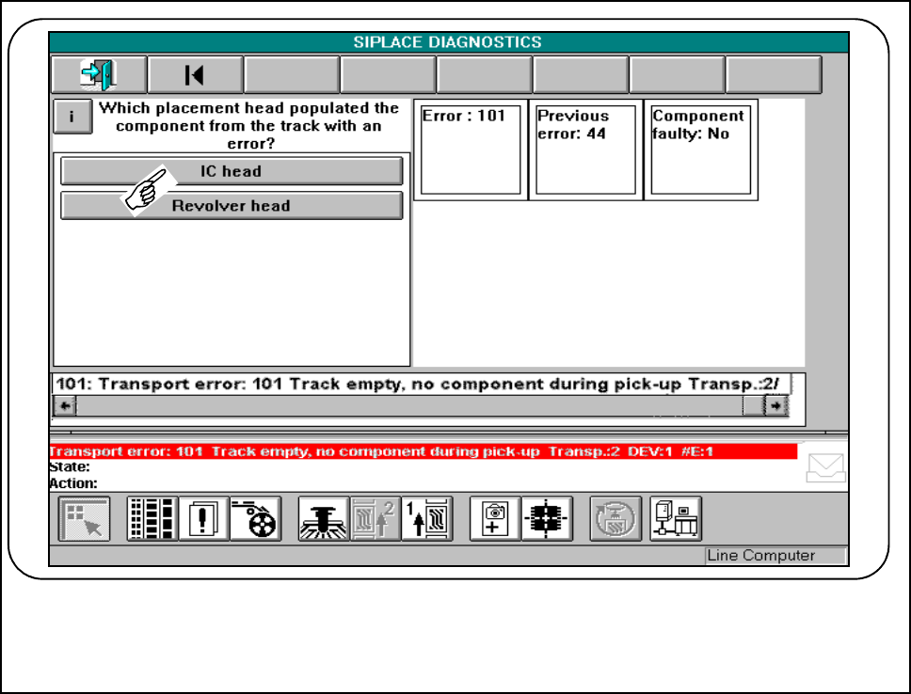Click the Action: label line

click(x=73, y=483)
